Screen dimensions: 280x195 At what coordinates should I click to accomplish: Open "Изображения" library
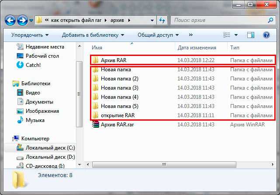[38, 111]
